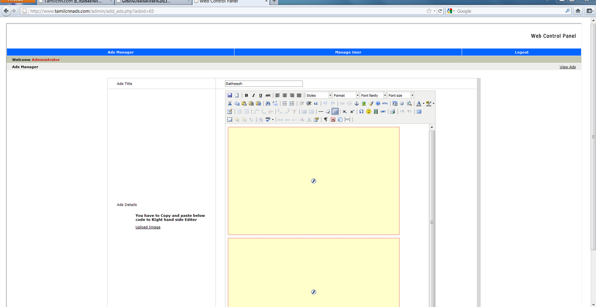The height and width of the screenshot is (307, 596).
Task: Click the Increase indent icon
Action: [309, 104]
